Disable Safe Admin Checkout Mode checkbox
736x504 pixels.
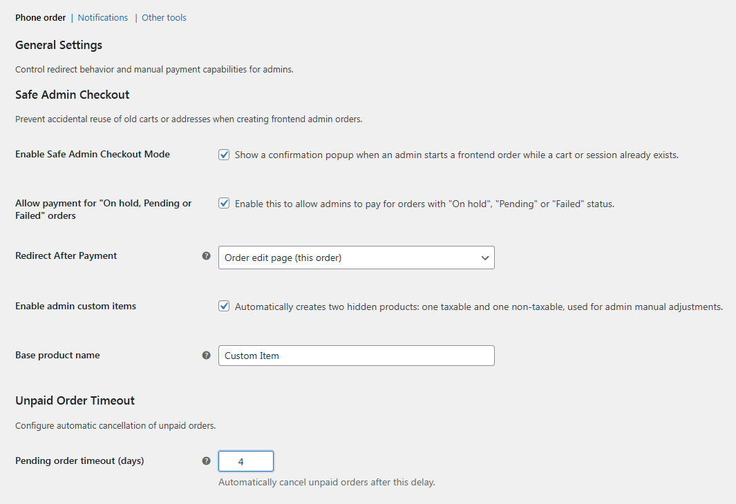[x=224, y=155]
